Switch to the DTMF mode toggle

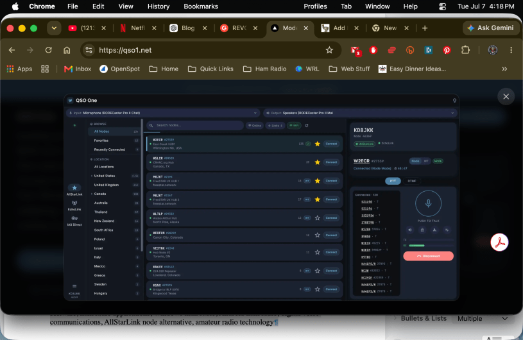[x=412, y=181]
